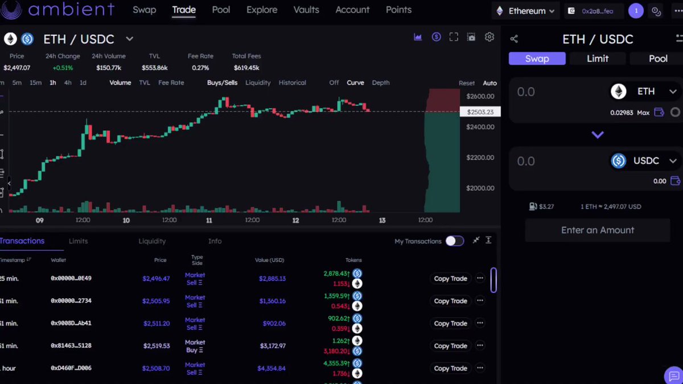The width and height of the screenshot is (683, 384).
Task: Set the chart timeframe to 15m
Action: pyautogui.click(x=35, y=82)
